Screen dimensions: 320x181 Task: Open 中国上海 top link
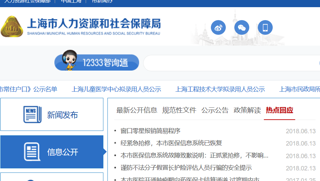[71, 1]
